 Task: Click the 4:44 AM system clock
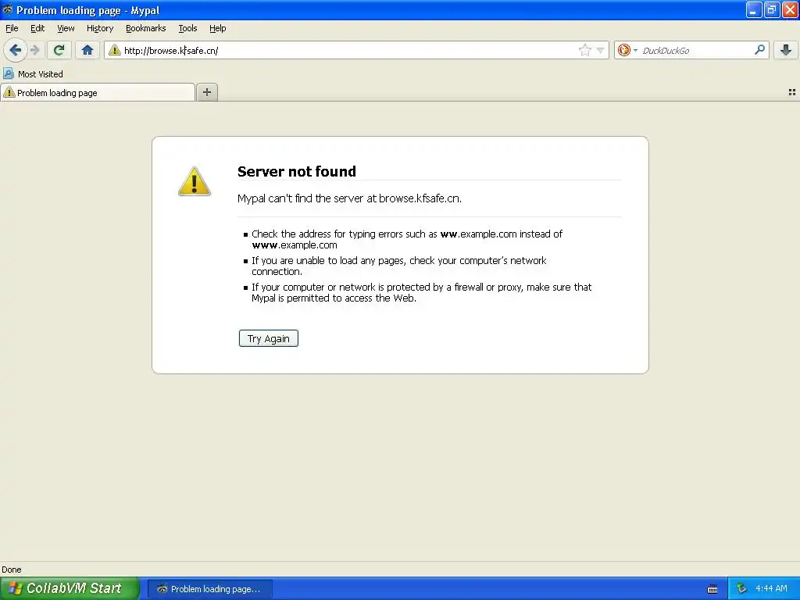click(x=771, y=588)
